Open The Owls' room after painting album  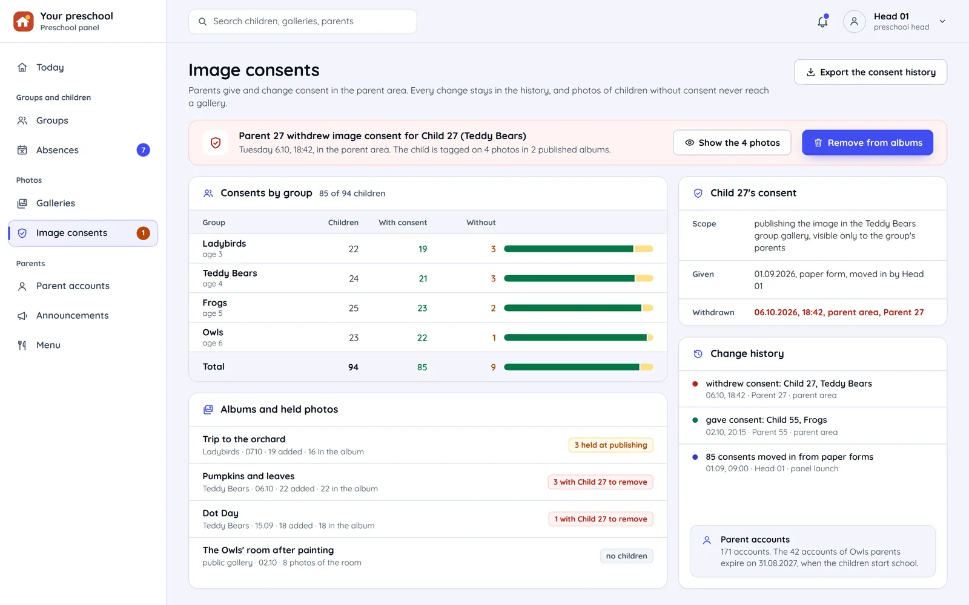(x=428, y=556)
